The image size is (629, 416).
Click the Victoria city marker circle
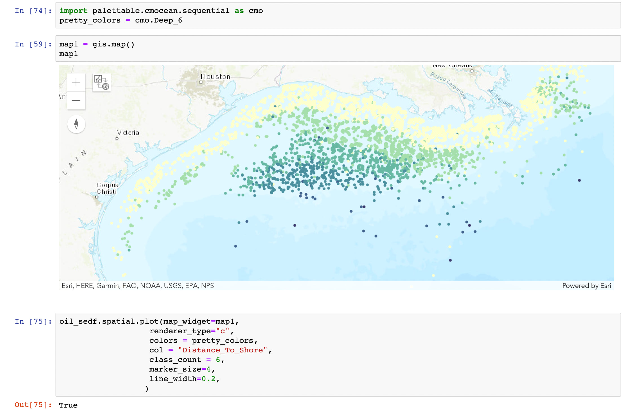coord(117,138)
